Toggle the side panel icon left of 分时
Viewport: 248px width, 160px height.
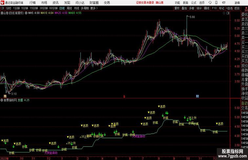click(x=2, y=8)
